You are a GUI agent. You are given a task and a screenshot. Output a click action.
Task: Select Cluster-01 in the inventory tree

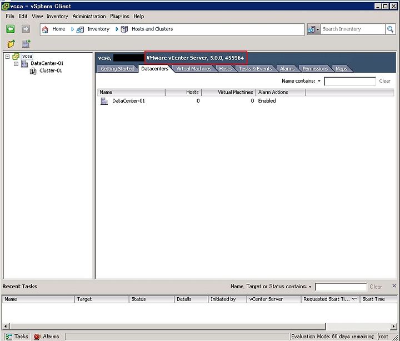coord(51,71)
